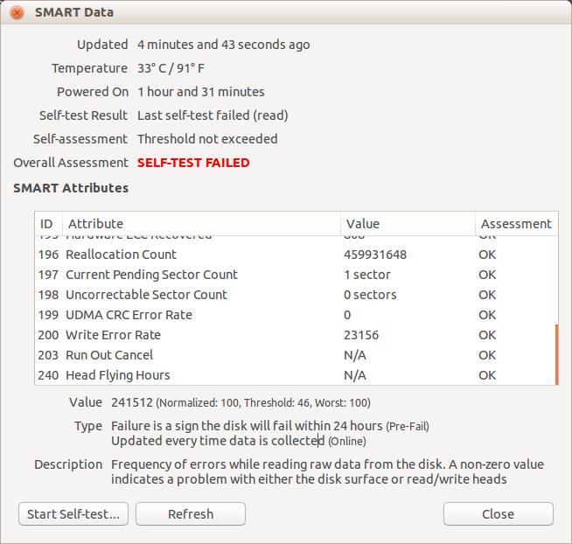Select the UDMA CRC Error Rate row
Viewport: 572px width, 544px height.
pyautogui.click(x=129, y=315)
